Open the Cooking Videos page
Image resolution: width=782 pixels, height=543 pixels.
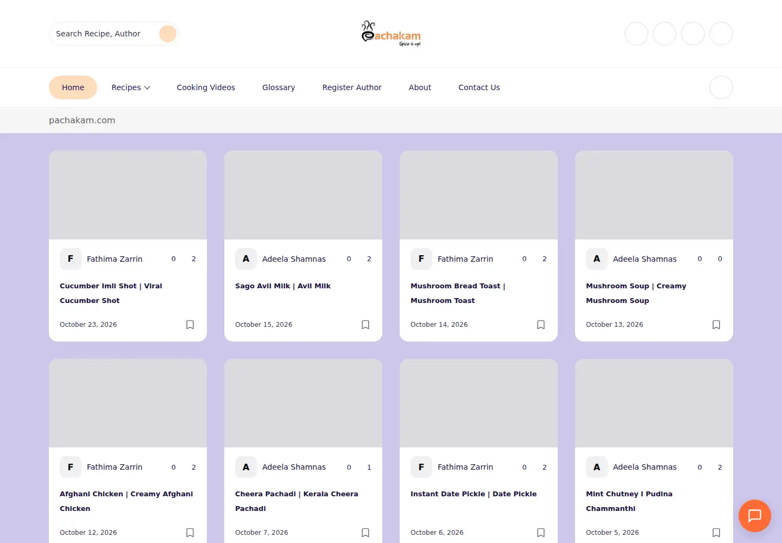point(206,87)
